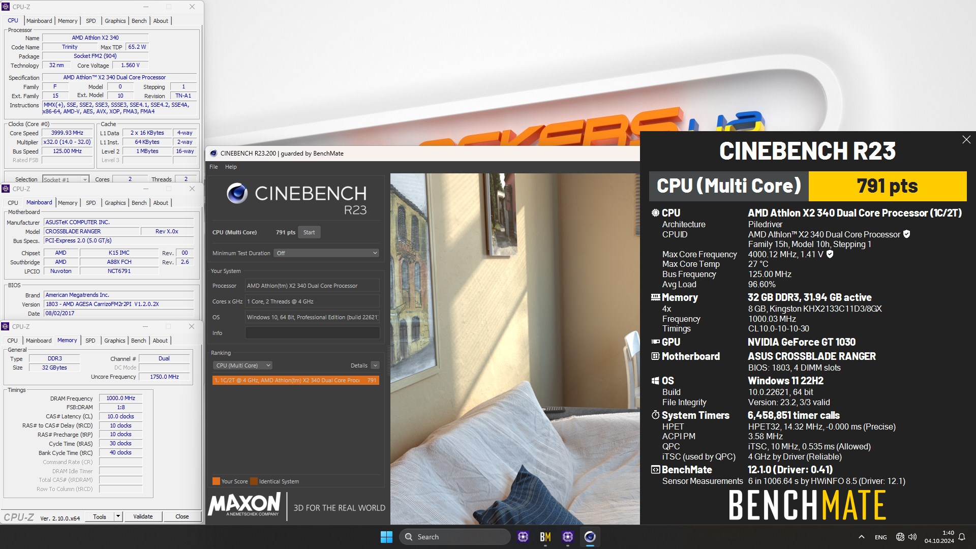Click the yellow 791 pts score banner
The width and height of the screenshot is (976, 549).
[887, 186]
